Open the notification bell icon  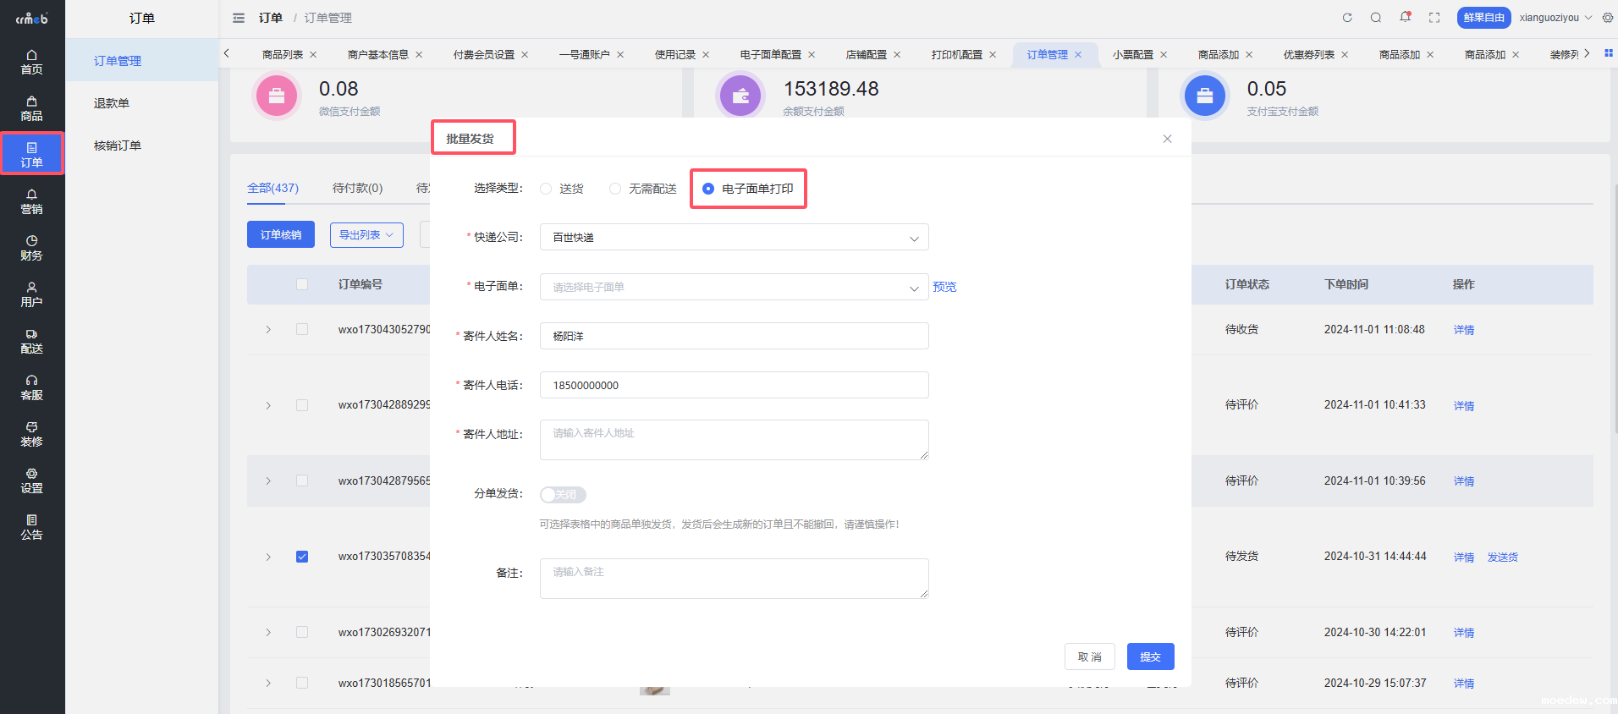tap(1405, 18)
